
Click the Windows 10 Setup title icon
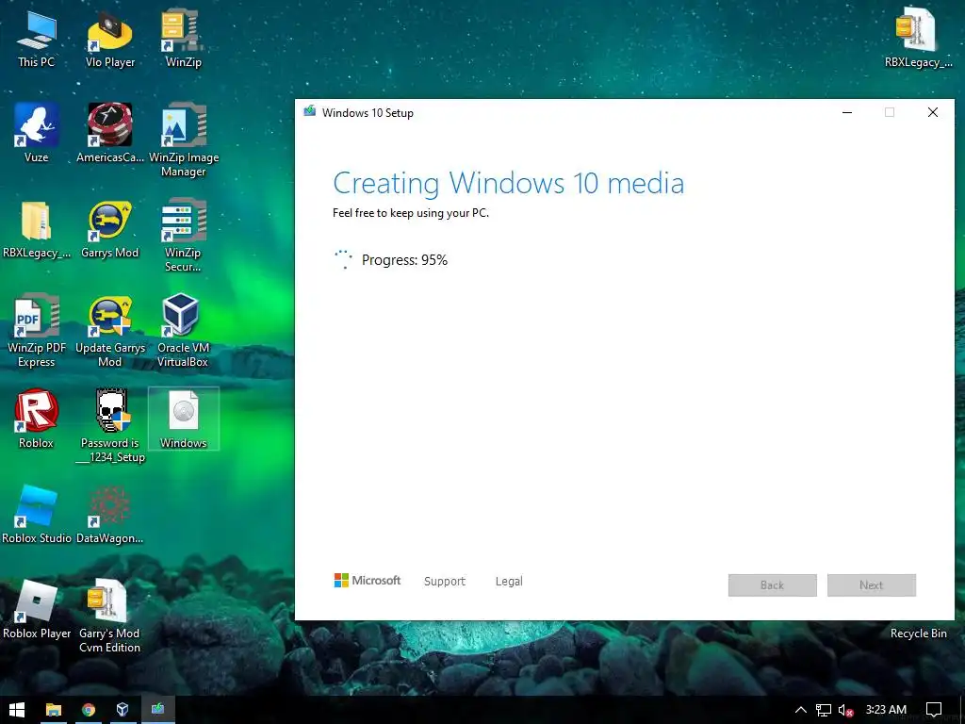[x=309, y=112]
